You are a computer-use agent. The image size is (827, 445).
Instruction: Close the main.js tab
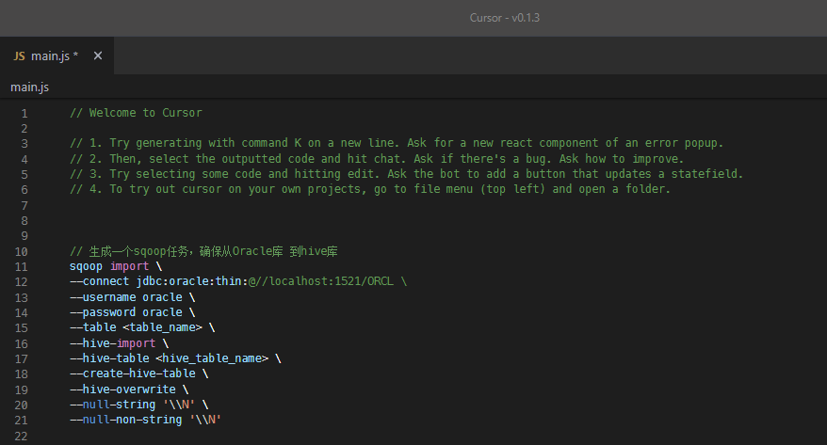tap(98, 56)
